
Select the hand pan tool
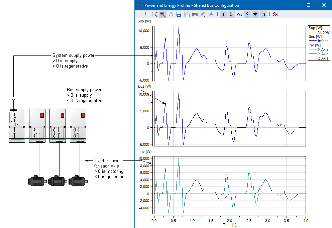[171, 14]
